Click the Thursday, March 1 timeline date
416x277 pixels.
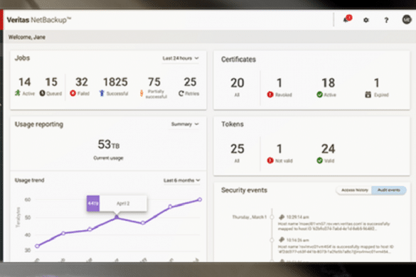pyautogui.click(x=250, y=217)
